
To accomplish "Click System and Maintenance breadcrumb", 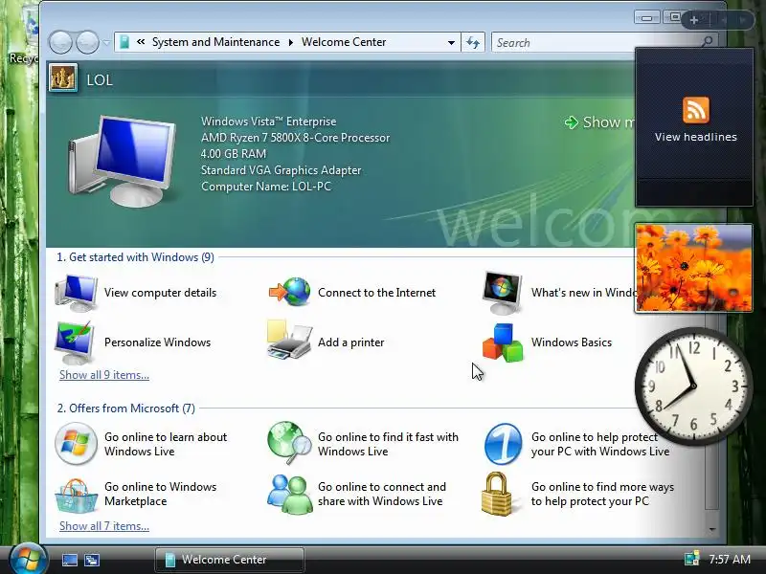I will click(x=216, y=42).
